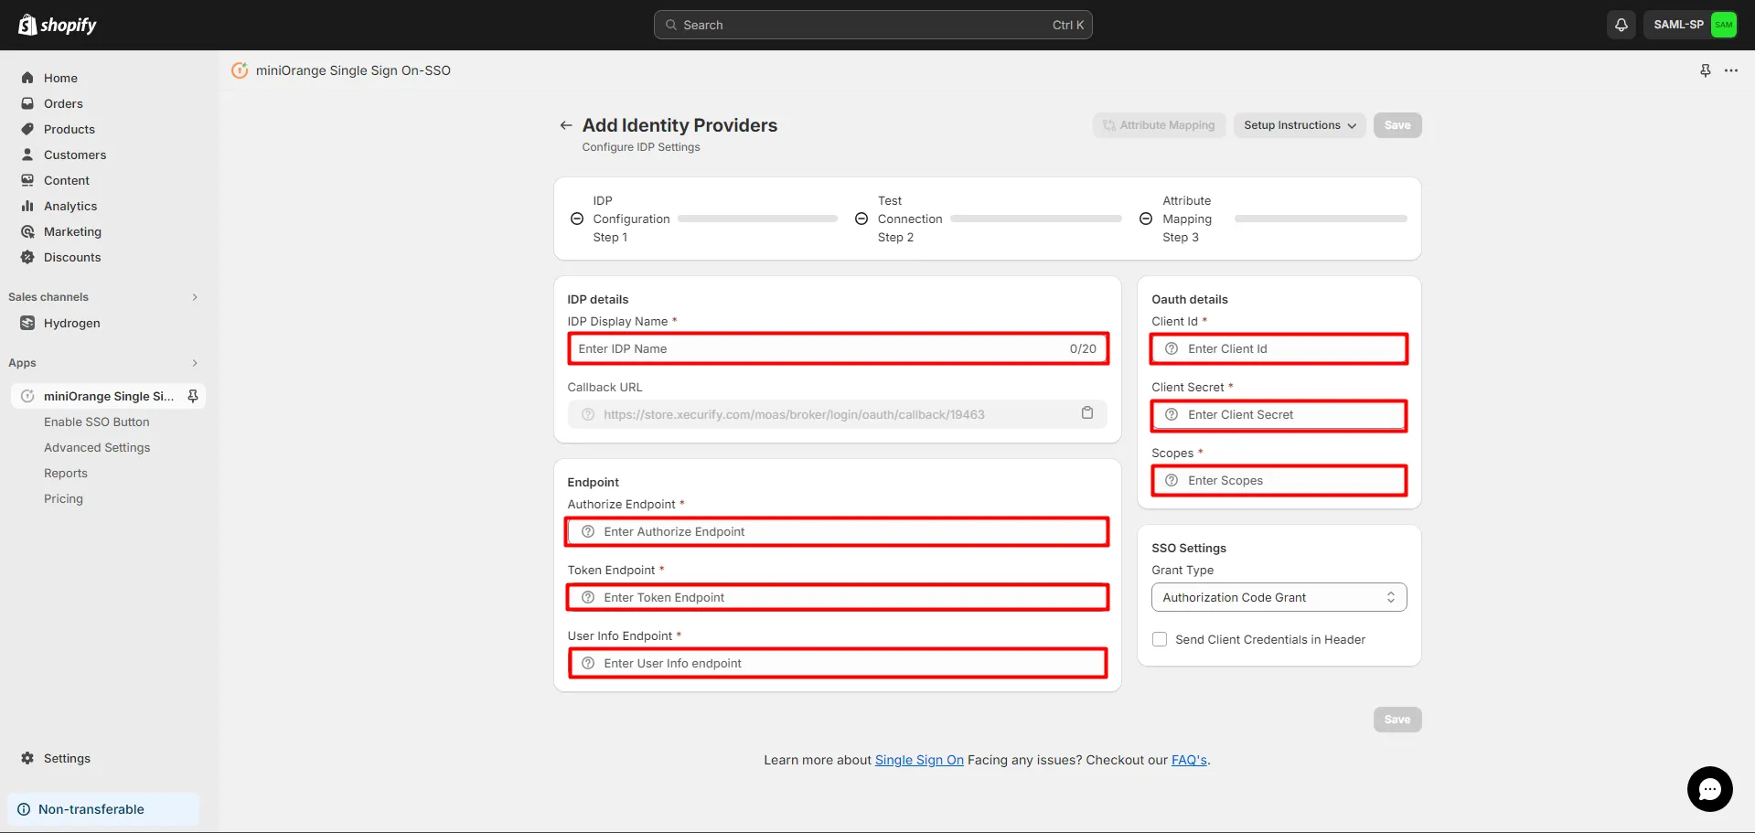Screen dimensions: 1755x833
Task: Click the Shopify logo
Action: 58,25
